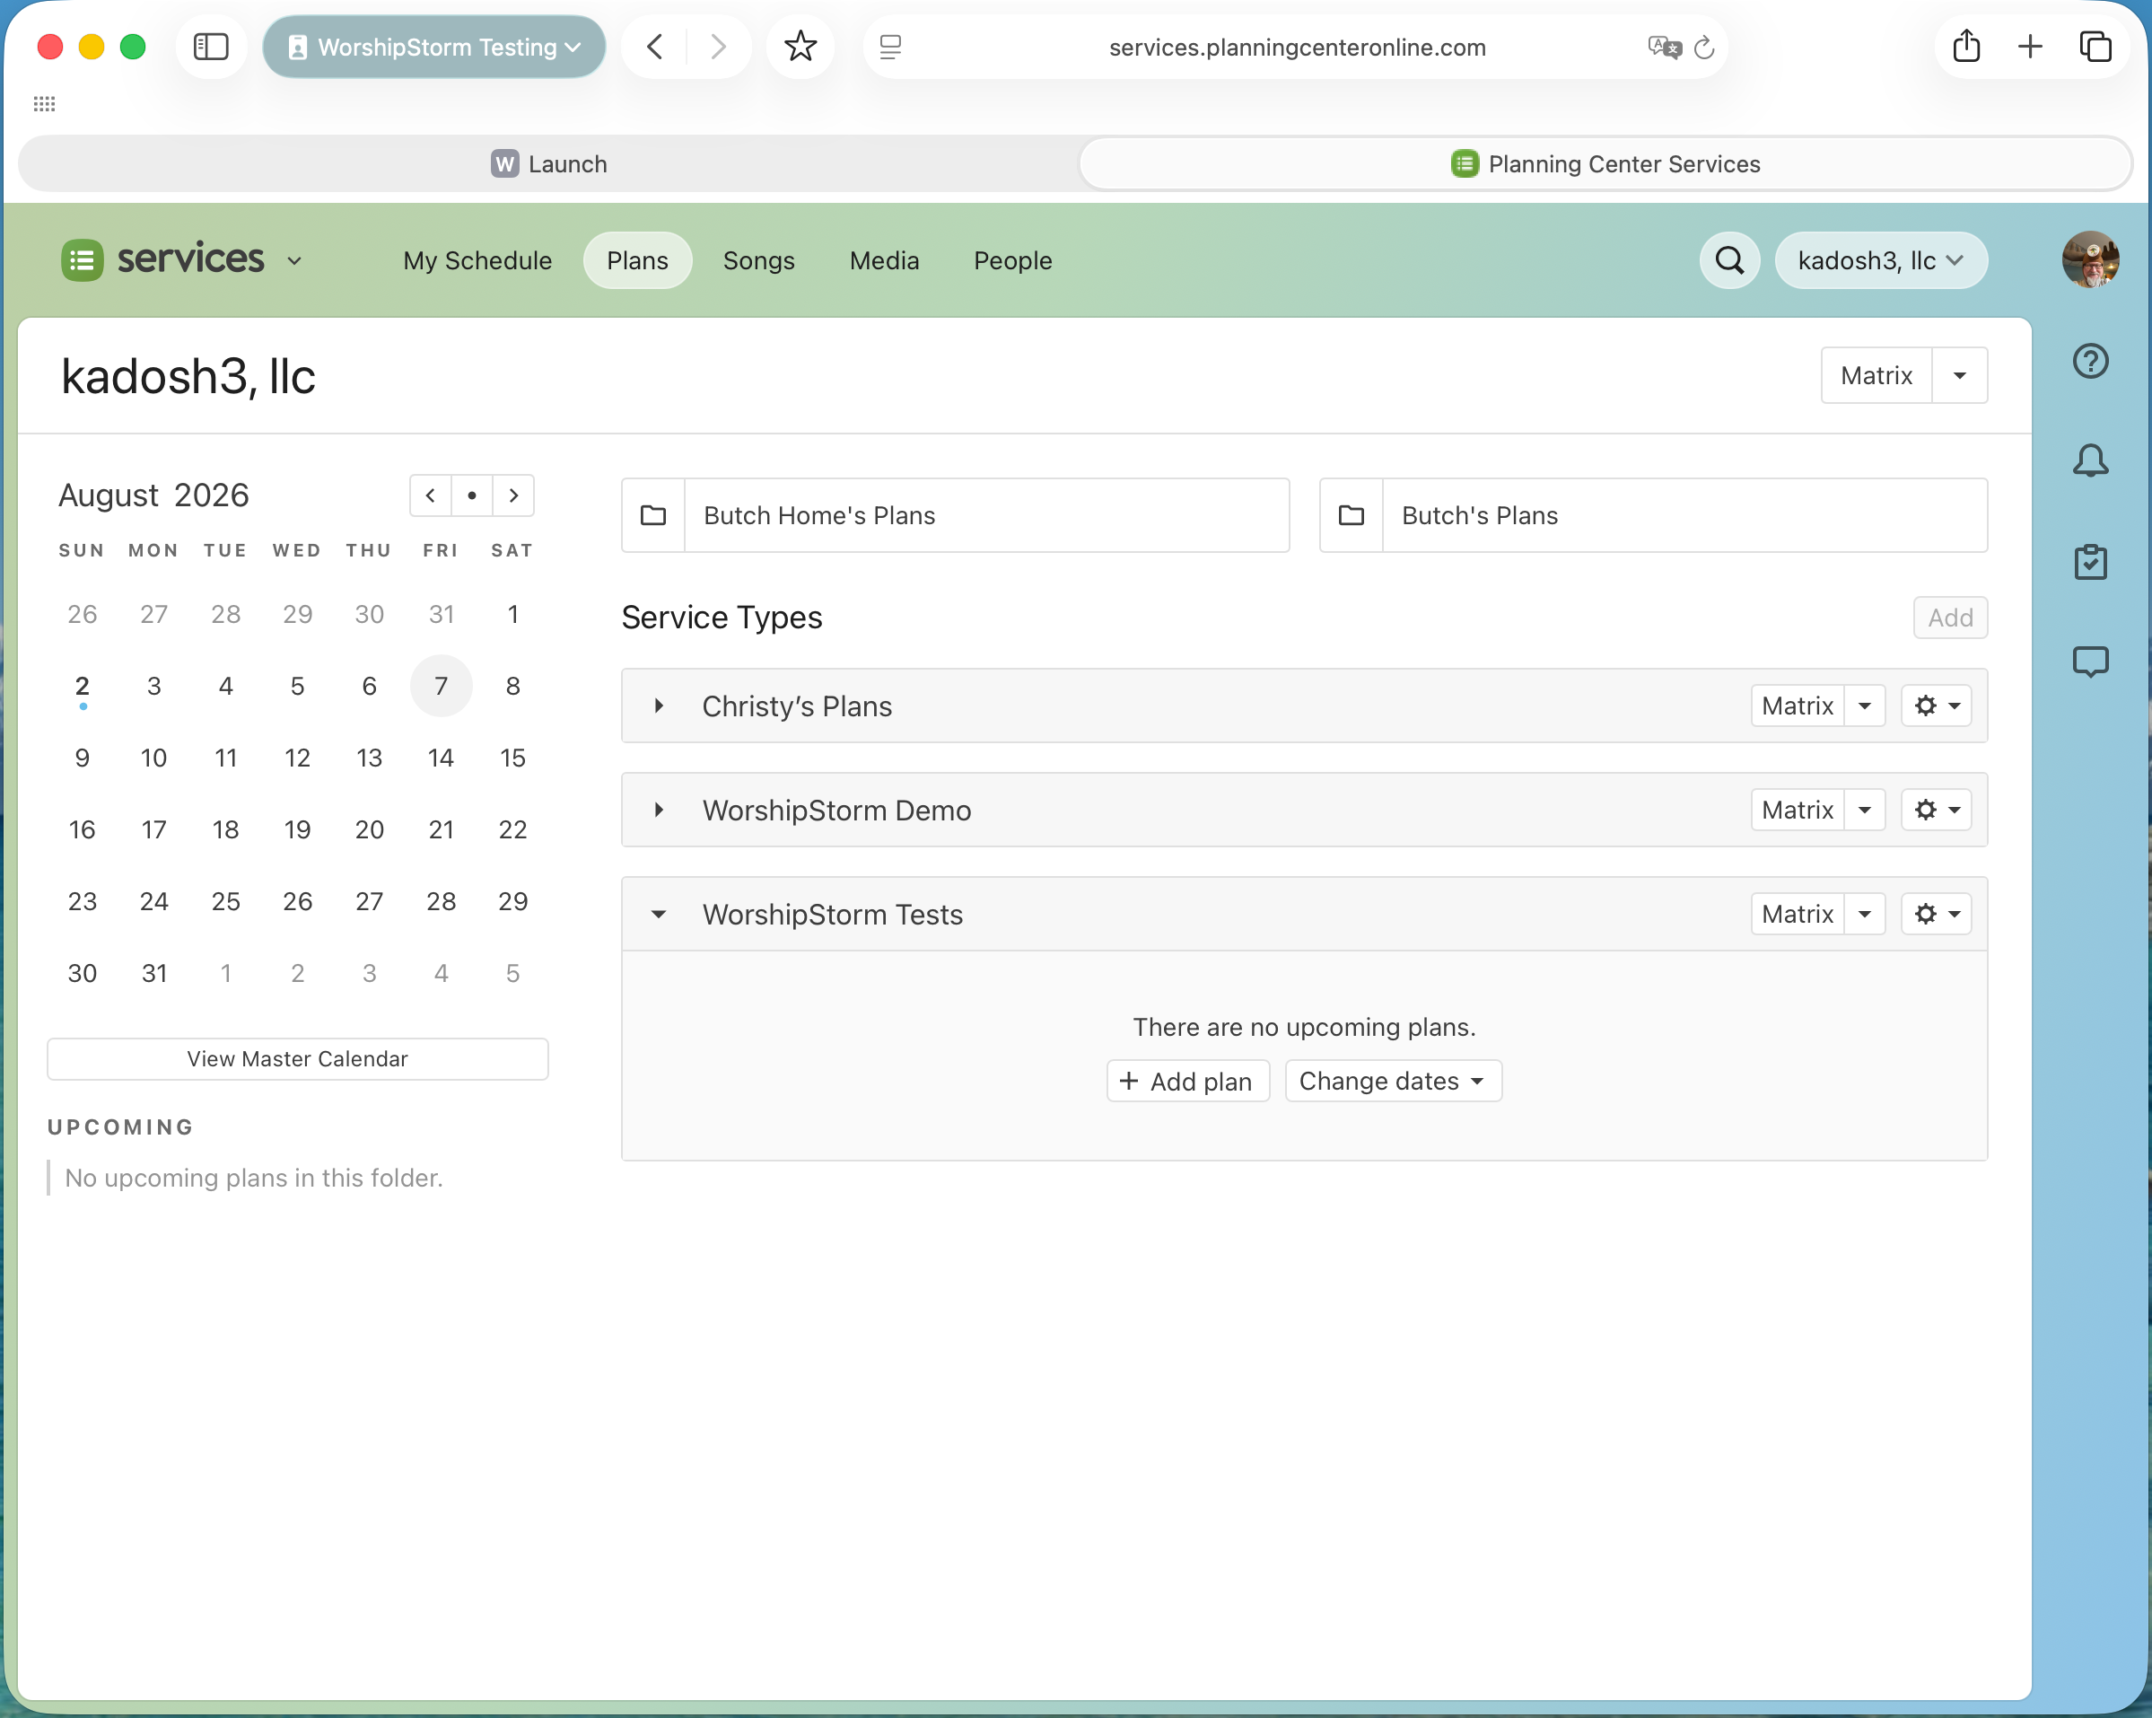Open the Change dates dropdown

point(1394,1081)
